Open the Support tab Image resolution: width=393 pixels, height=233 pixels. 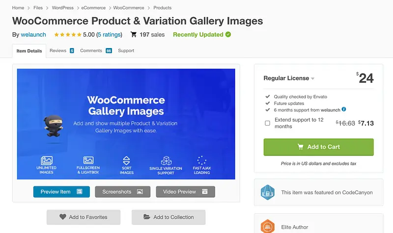click(x=126, y=51)
